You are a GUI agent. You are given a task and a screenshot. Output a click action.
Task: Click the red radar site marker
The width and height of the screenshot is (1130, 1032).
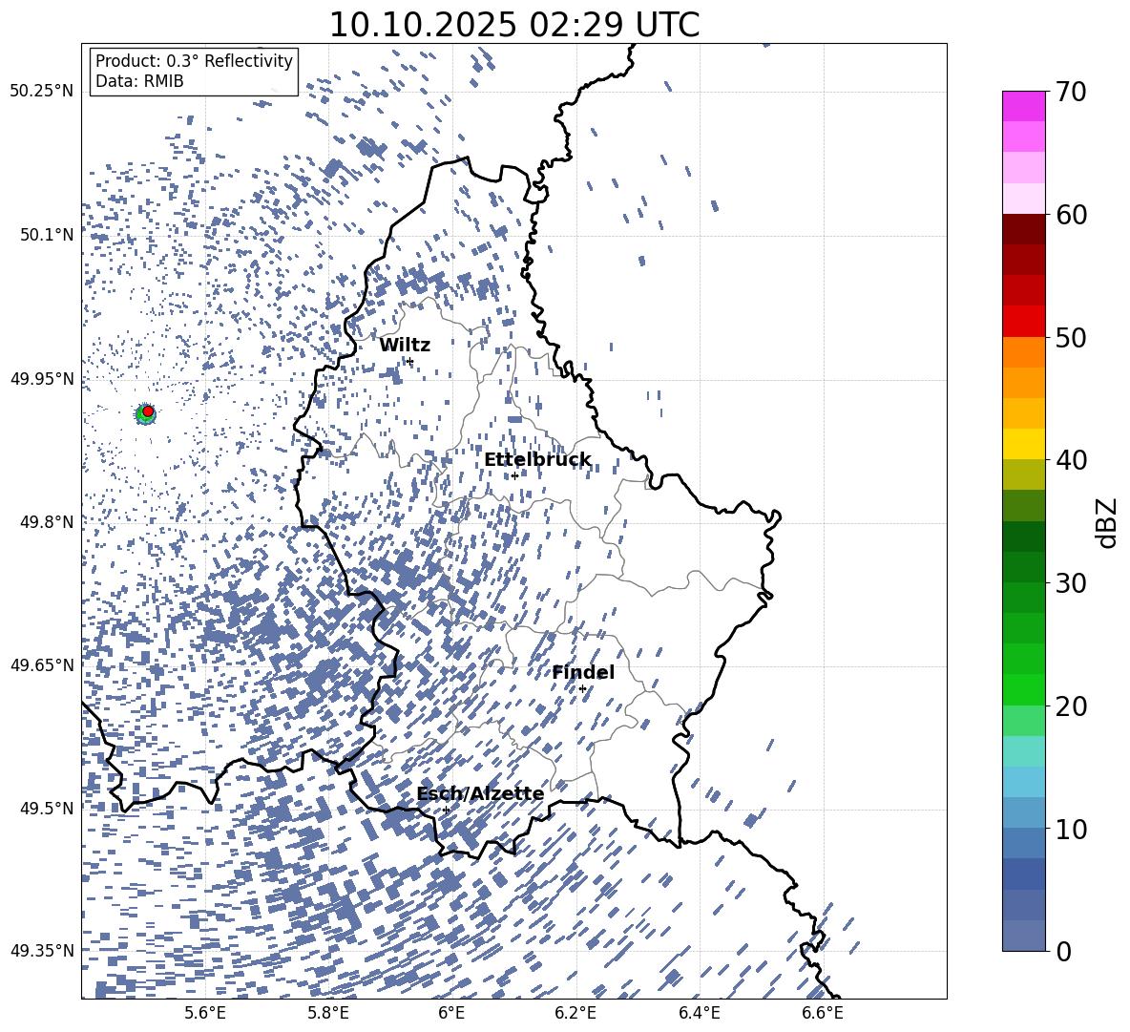pyautogui.click(x=148, y=411)
